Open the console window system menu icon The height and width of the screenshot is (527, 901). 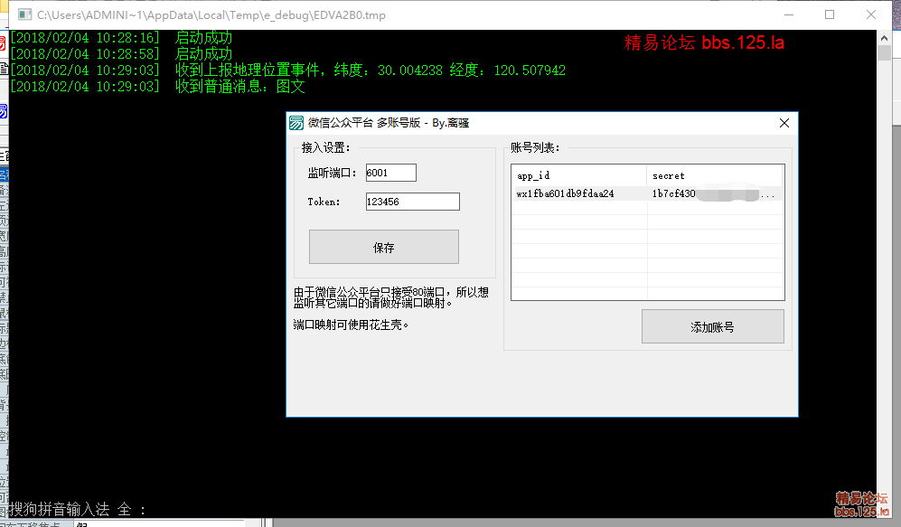point(24,15)
